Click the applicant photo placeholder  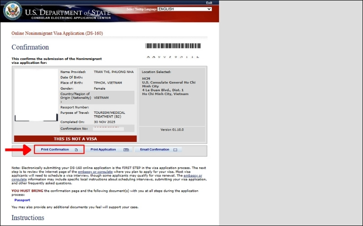[36, 96]
